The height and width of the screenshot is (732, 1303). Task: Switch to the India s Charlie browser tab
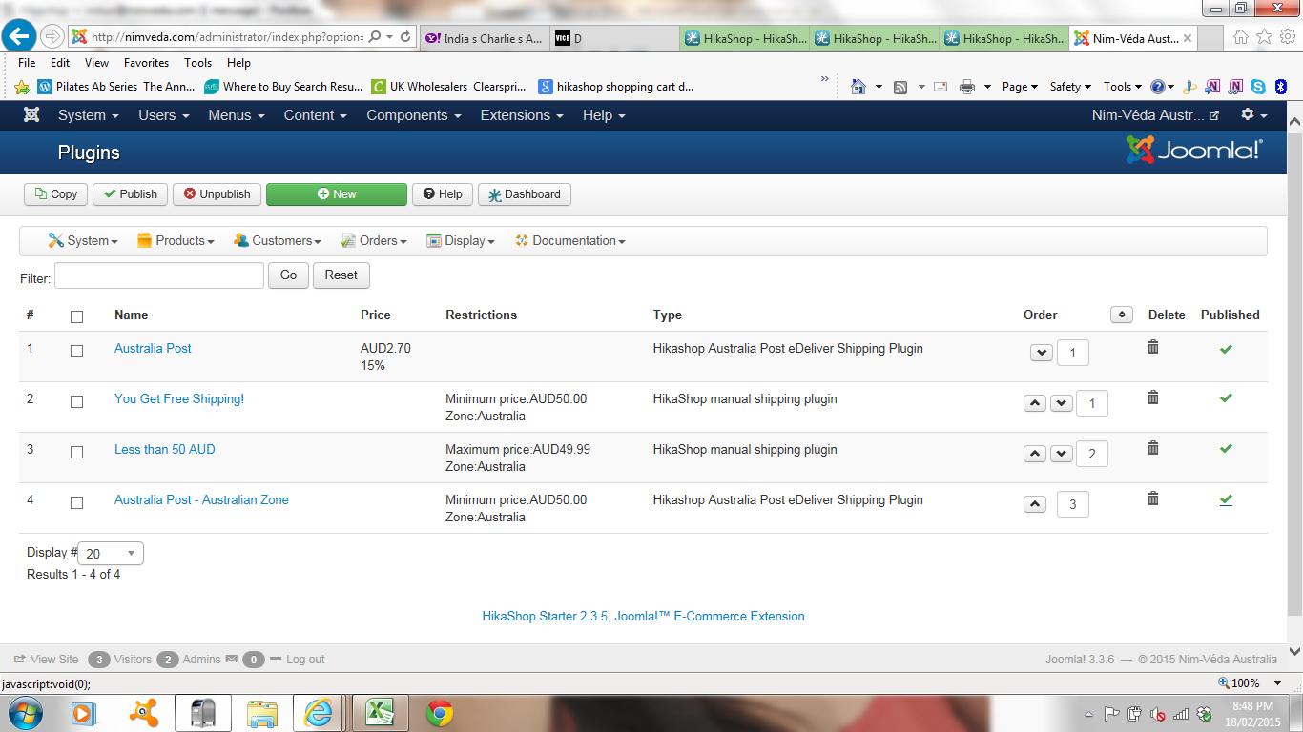484,39
